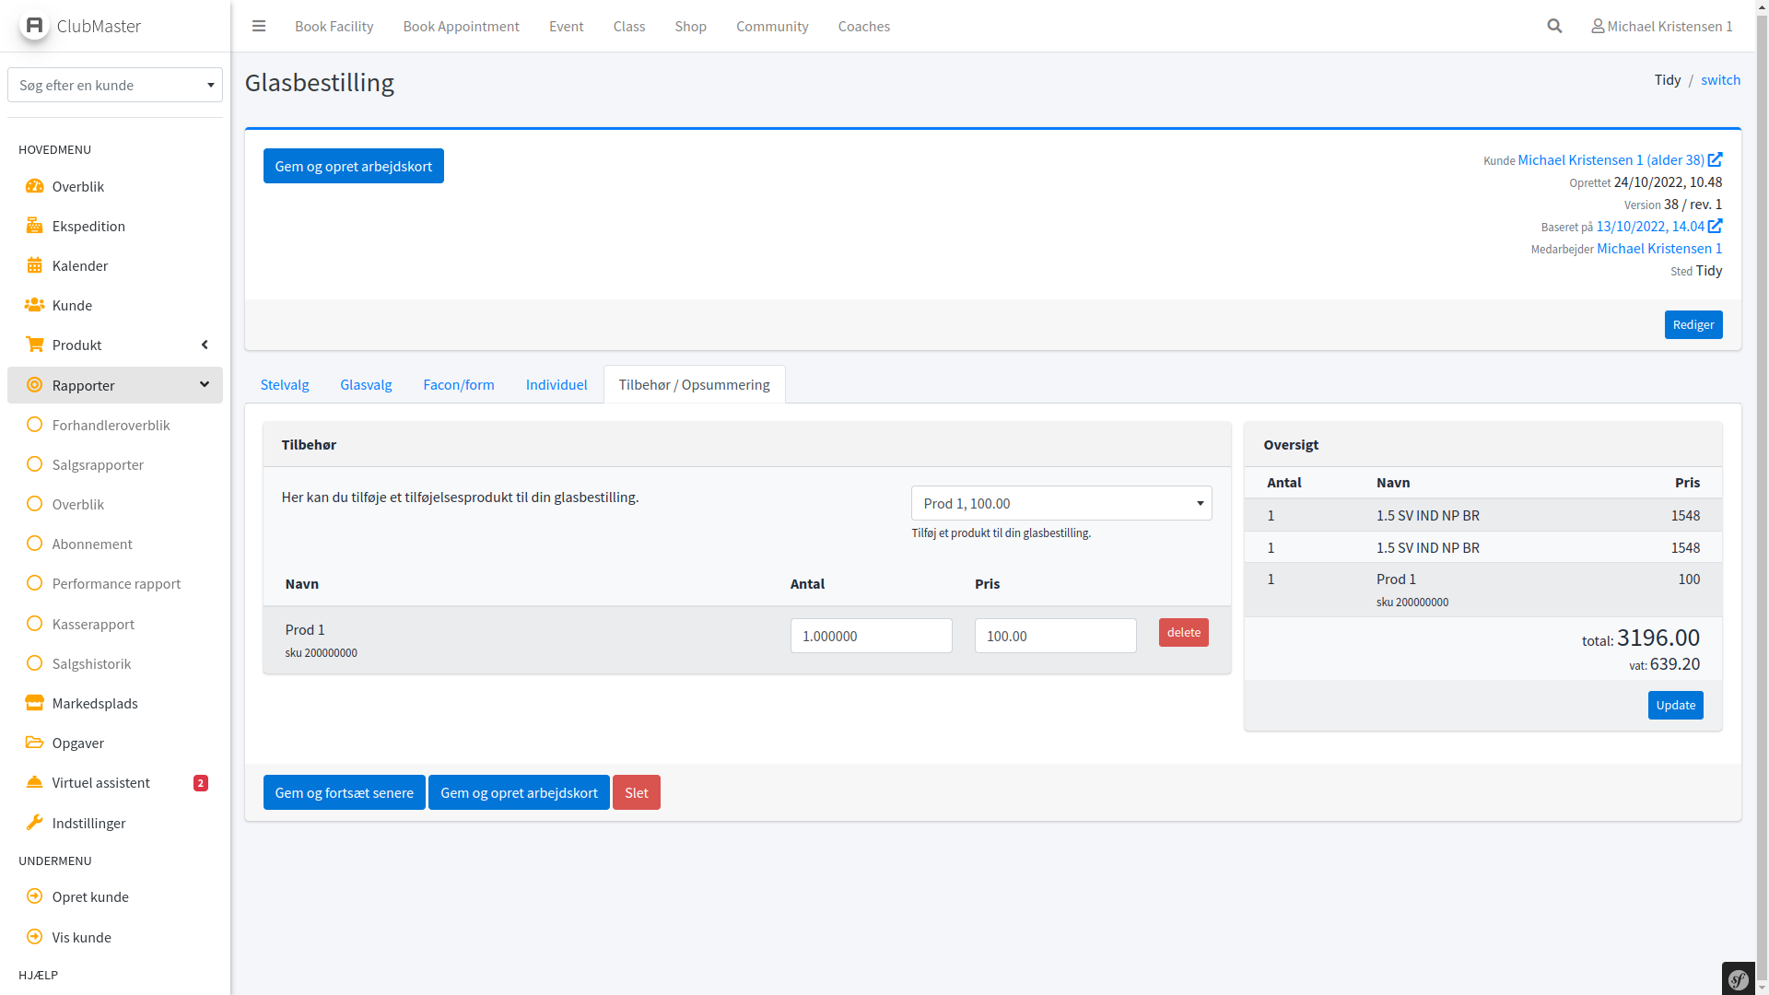
Task: Open the customer search dropdown
Action: [x=115, y=85]
